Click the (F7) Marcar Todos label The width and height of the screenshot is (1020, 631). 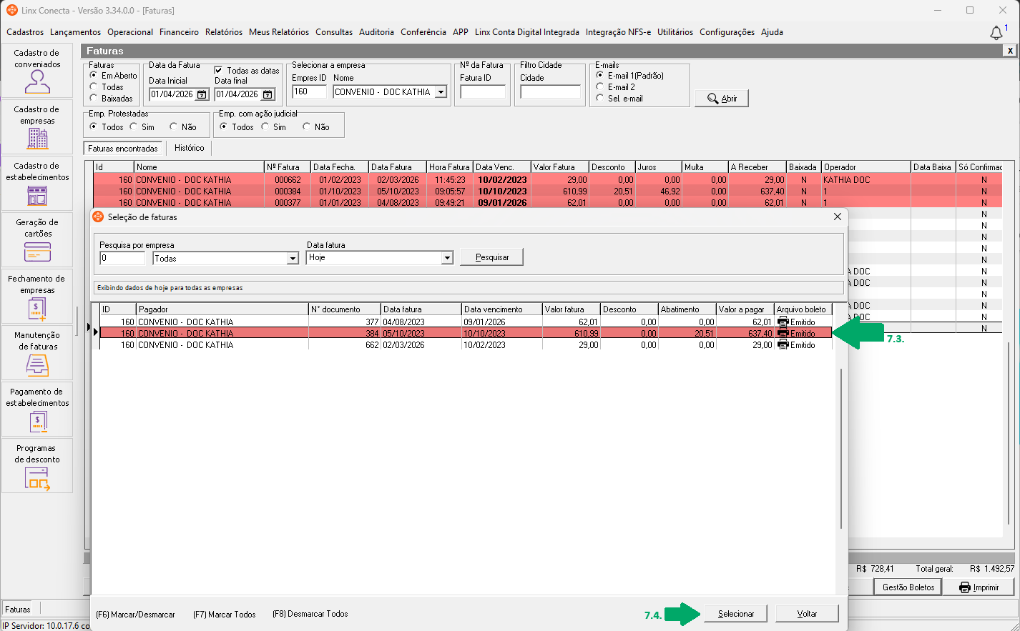point(225,615)
